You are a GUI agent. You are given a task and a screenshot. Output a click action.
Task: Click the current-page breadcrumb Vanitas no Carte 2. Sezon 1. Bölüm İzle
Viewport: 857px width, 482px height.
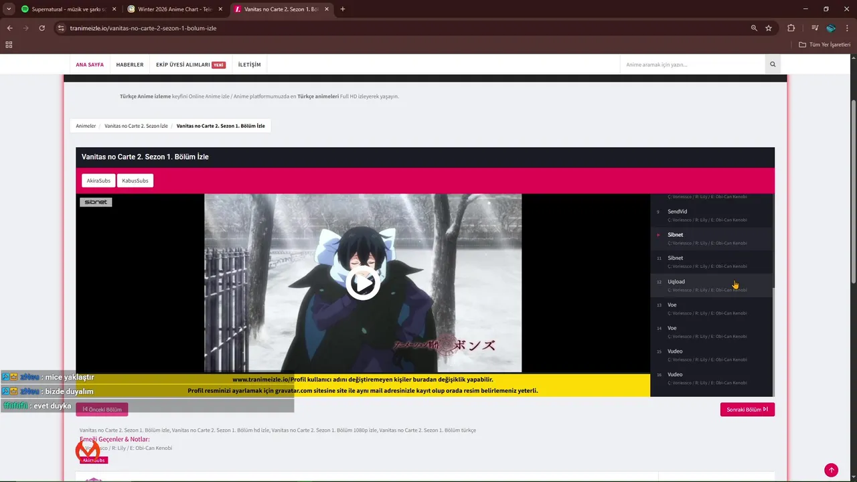click(x=221, y=126)
